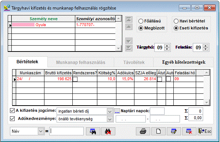The width and height of the screenshot is (220, 142).
Task: Switch to the Bértételek tab
Action: tap(28, 62)
